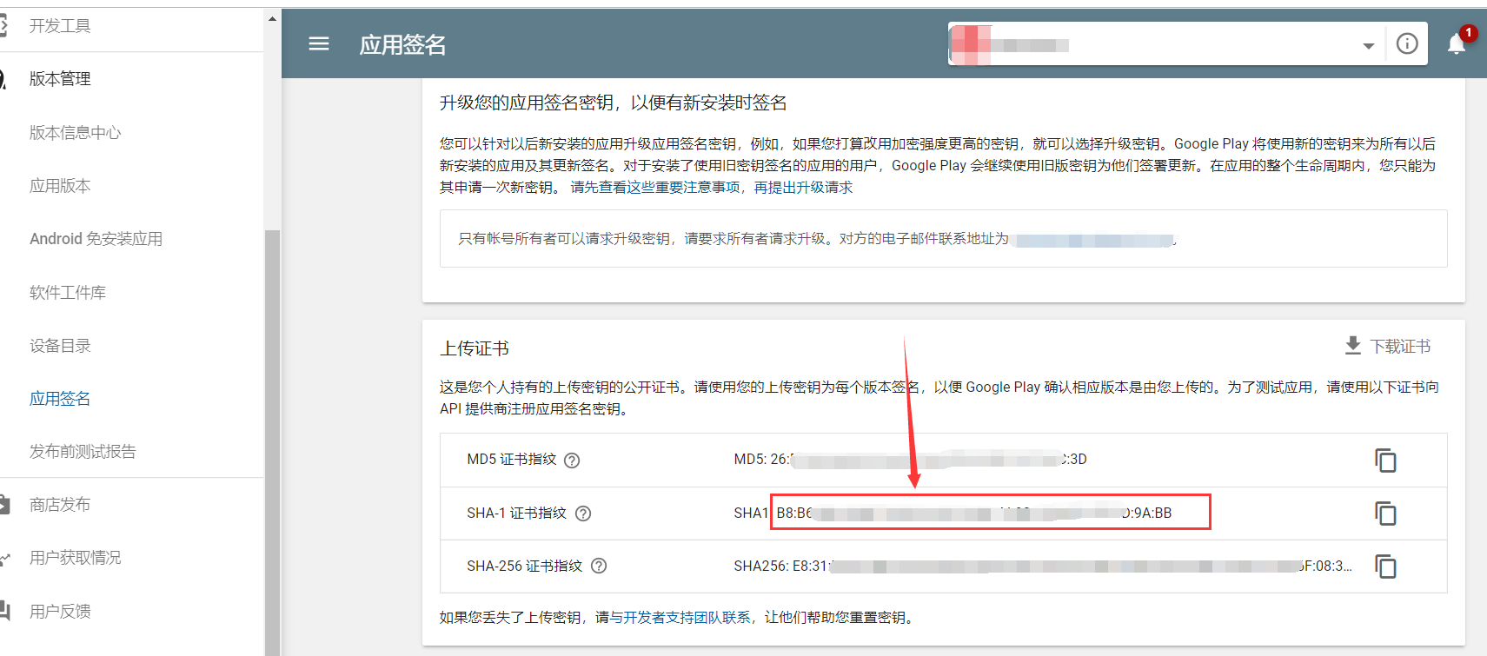Click the info circle icon in header
The image size is (1487, 656).
point(1407,43)
